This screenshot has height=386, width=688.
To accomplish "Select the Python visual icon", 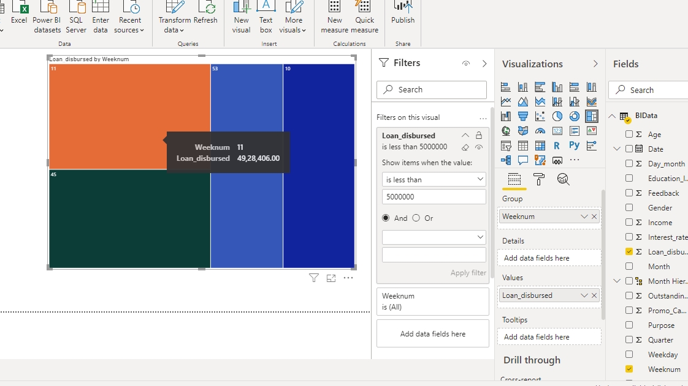I will (x=574, y=146).
